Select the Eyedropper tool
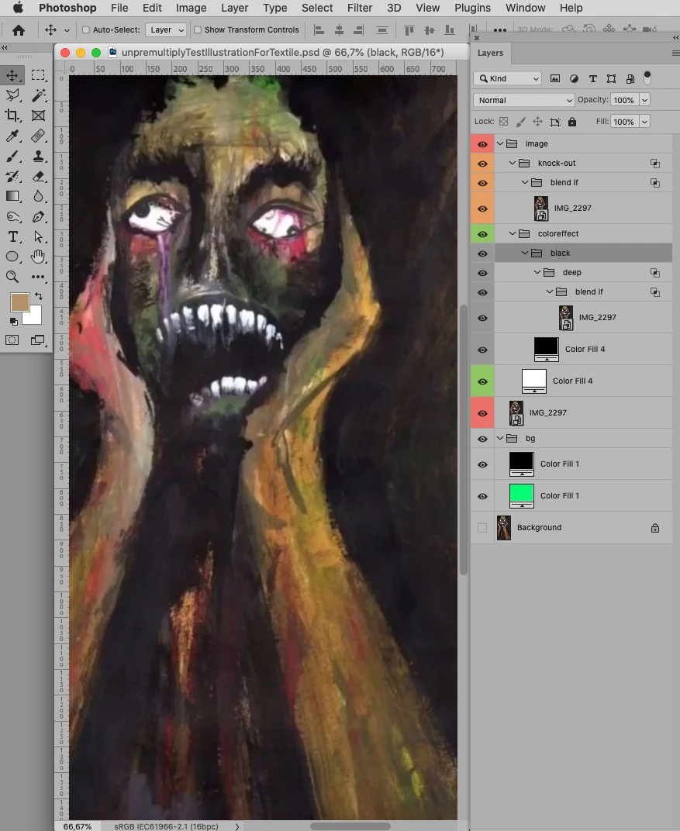Image resolution: width=680 pixels, height=831 pixels. click(x=12, y=136)
